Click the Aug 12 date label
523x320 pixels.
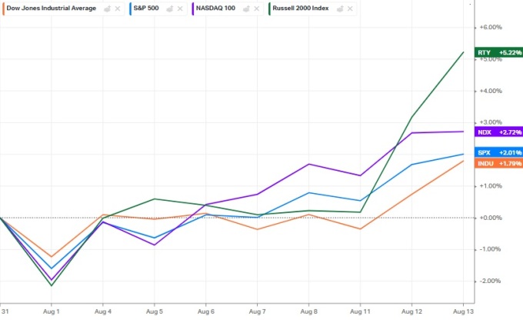[x=411, y=312]
